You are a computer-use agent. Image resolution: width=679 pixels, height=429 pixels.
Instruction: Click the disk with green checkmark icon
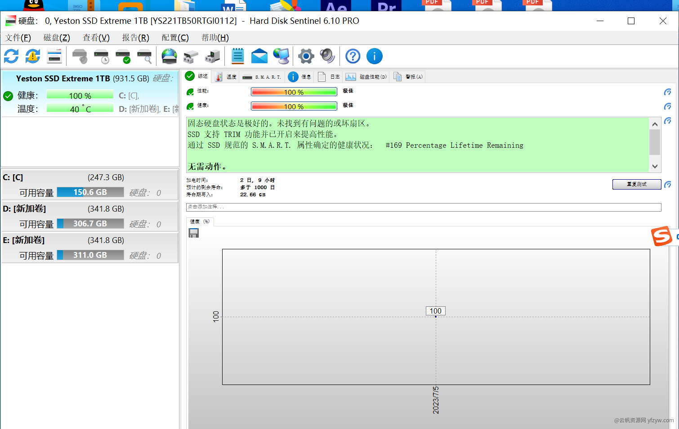tap(123, 56)
